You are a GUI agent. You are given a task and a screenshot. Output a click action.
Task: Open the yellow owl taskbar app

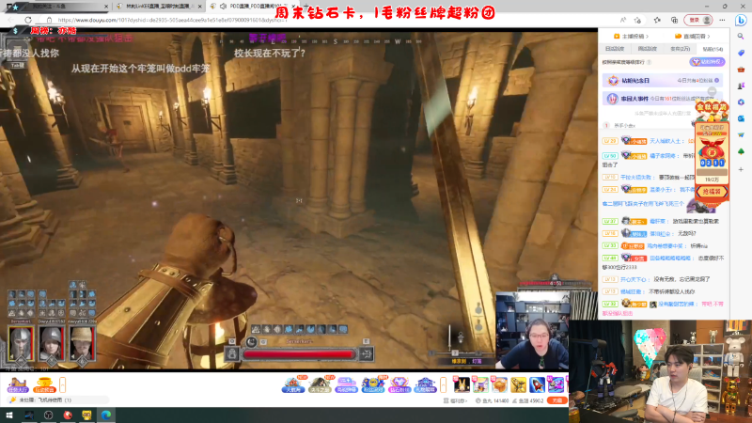86,415
